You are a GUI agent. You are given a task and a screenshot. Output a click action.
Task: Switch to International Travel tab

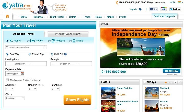click(x=68, y=34)
